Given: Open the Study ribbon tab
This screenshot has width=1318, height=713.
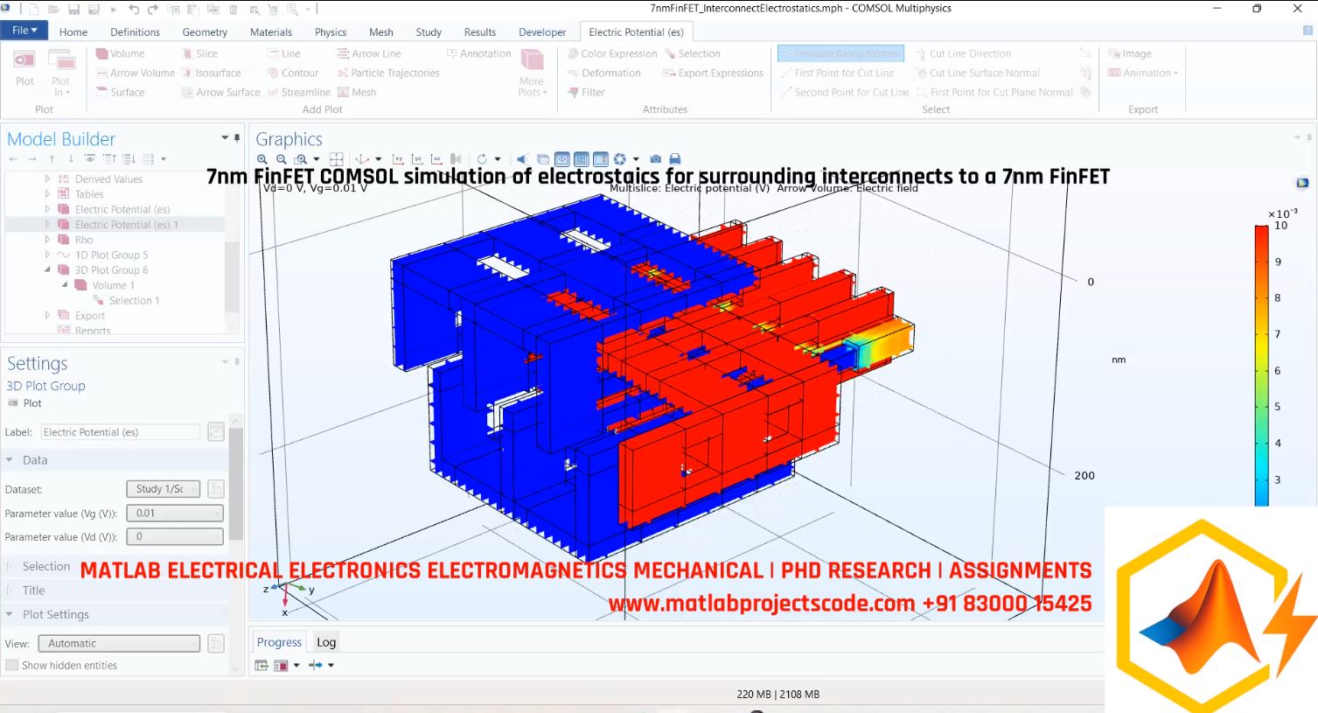Looking at the screenshot, I should coord(428,31).
